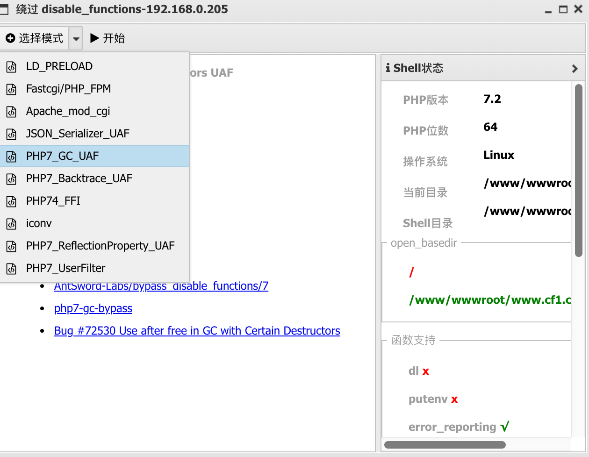Viewport: 589px width, 457px height.
Task: Click the icon beside Apache_mod_cgi entry
Action: (11, 112)
